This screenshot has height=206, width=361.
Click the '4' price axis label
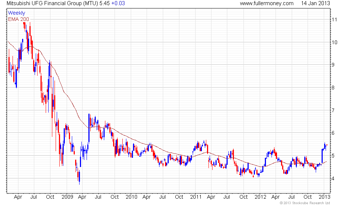(x=333, y=178)
